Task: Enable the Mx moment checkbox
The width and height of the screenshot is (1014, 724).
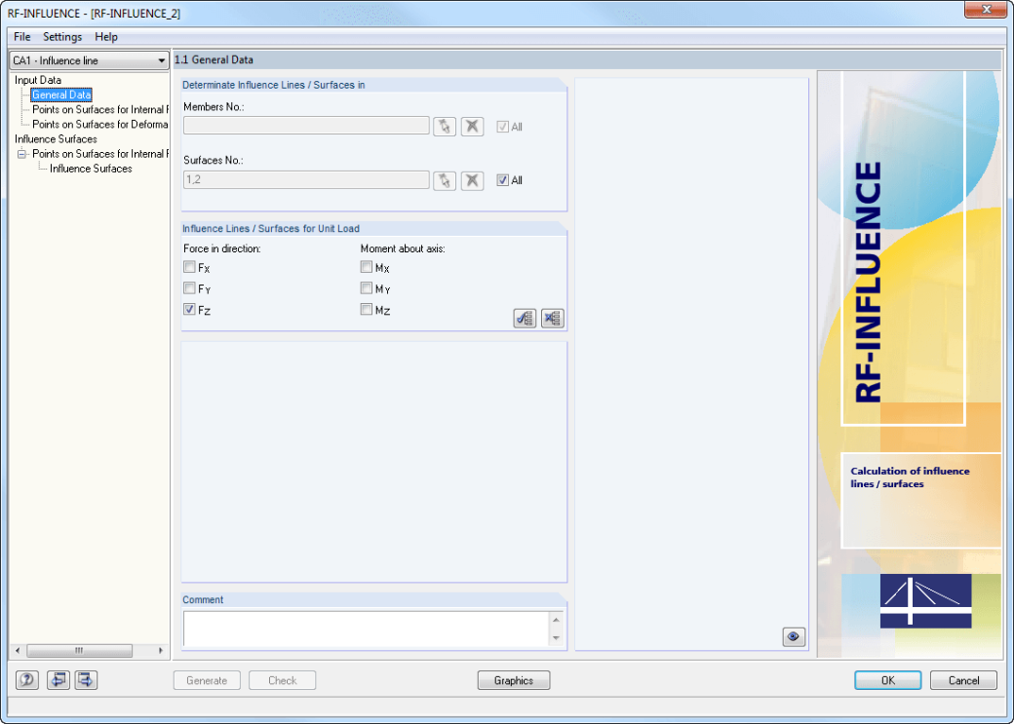Action: point(367,267)
